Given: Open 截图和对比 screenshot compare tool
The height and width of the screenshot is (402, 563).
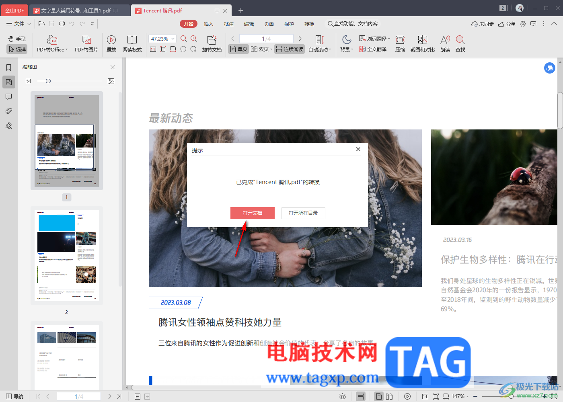Looking at the screenshot, I should (x=422, y=39).
